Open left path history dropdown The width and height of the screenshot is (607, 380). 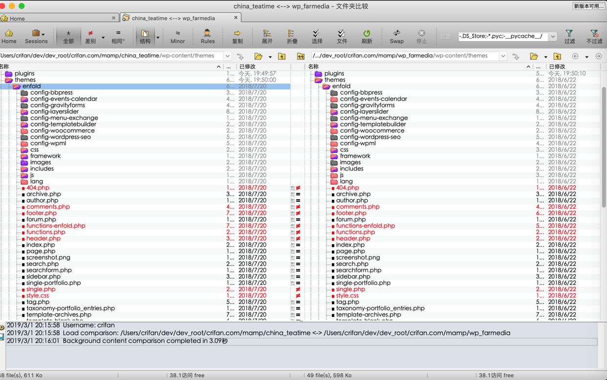pyautogui.click(x=227, y=56)
